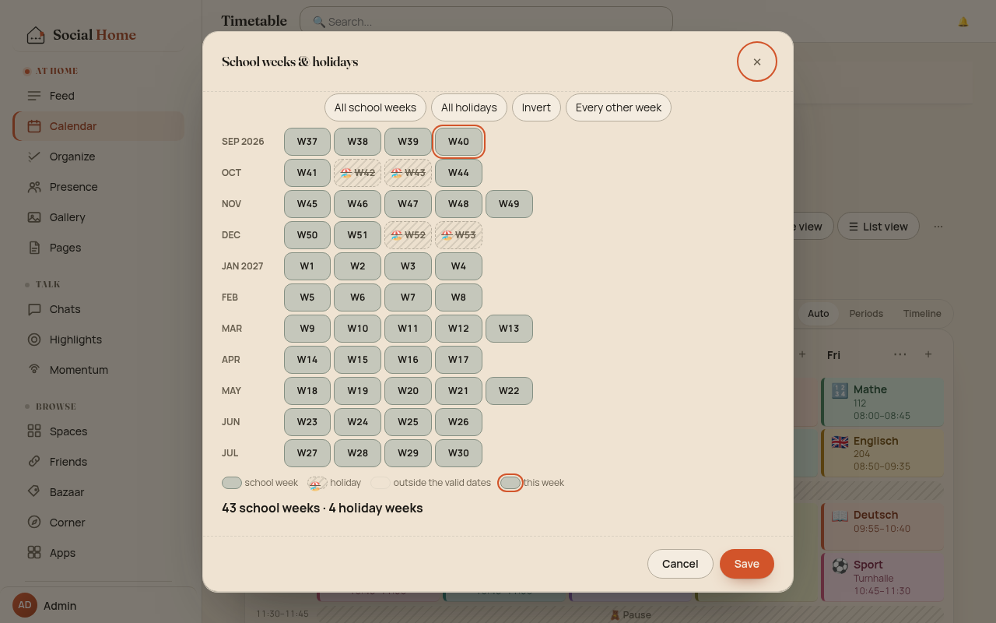Click the Apps icon in sidebar

34,553
